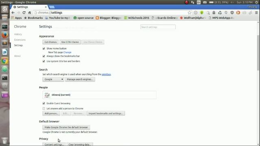The height and width of the screenshot is (146, 260).
Task: Open the open source bookmark
Action: [x=84, y=18]
